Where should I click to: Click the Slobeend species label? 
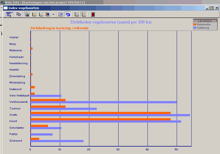tap(16, 141)
